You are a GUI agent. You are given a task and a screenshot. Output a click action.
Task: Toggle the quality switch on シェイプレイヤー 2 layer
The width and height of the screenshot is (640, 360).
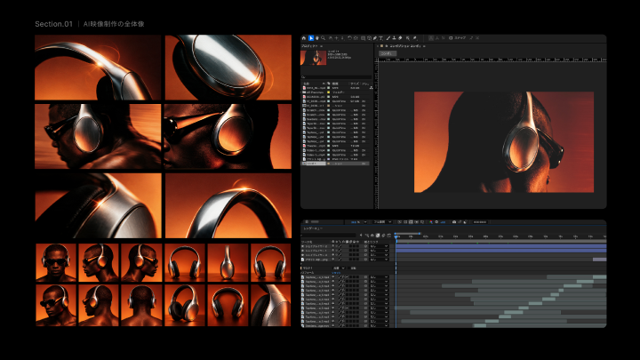(340, 246)
